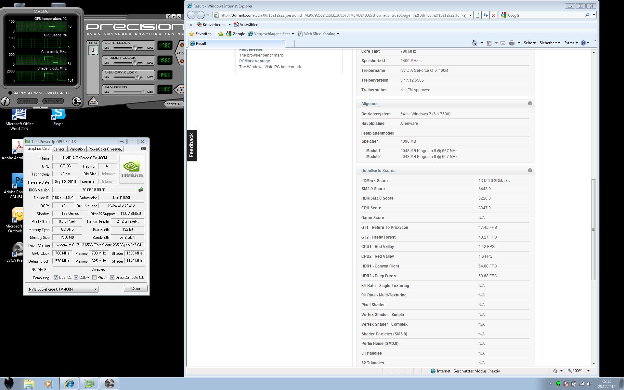Expand address bar URL history dropdown
Viewport: 624px width, 390px height.
tap(470, 15)
